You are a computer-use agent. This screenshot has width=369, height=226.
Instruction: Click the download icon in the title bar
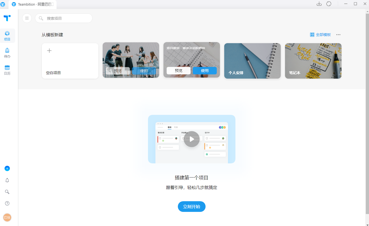(319, 4)
